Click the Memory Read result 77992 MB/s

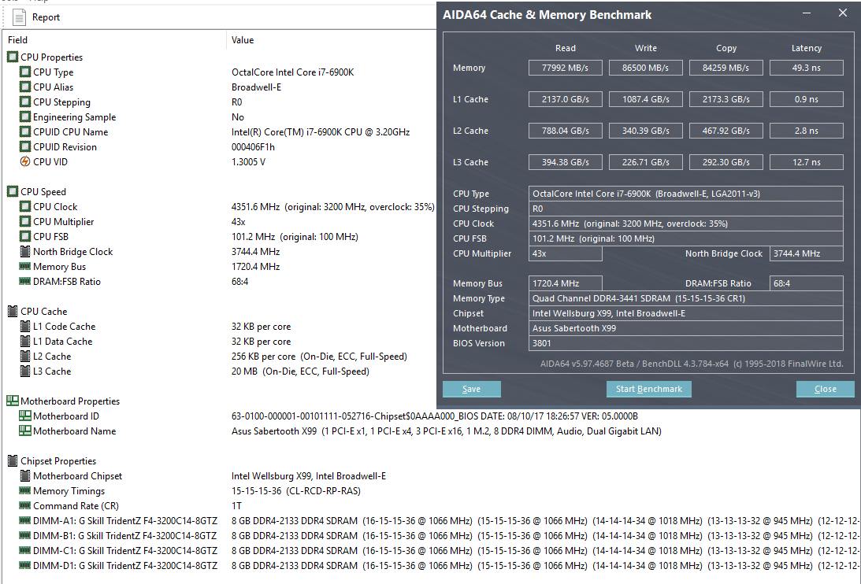[565, 68]
